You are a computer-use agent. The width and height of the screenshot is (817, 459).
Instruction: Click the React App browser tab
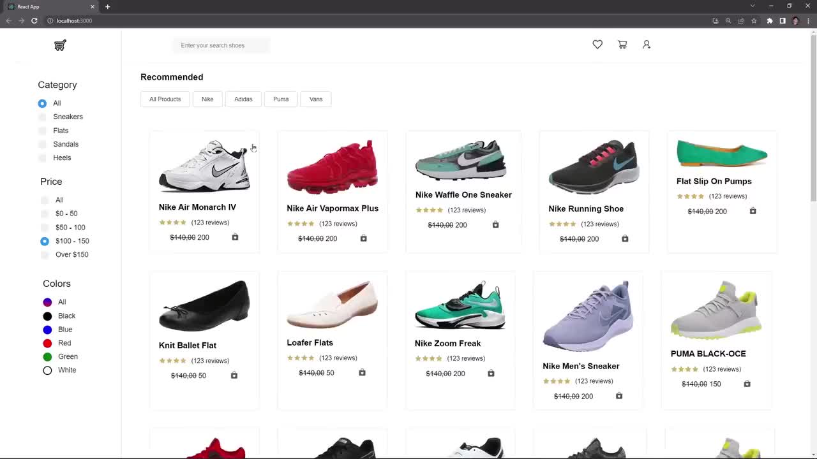coord(51,6)
